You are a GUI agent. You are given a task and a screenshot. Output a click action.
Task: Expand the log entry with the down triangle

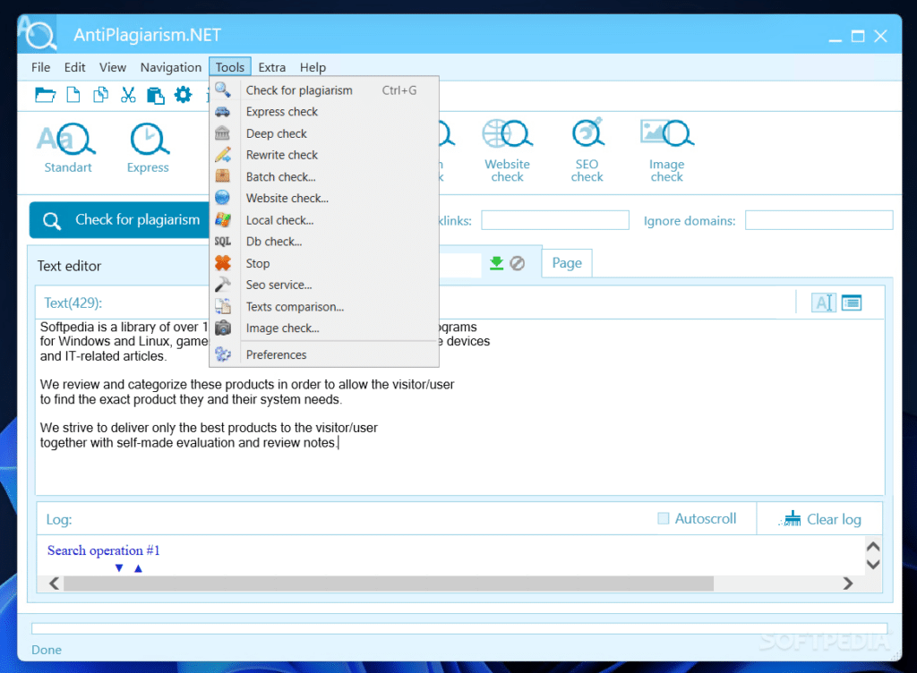(x=119, y=567)
